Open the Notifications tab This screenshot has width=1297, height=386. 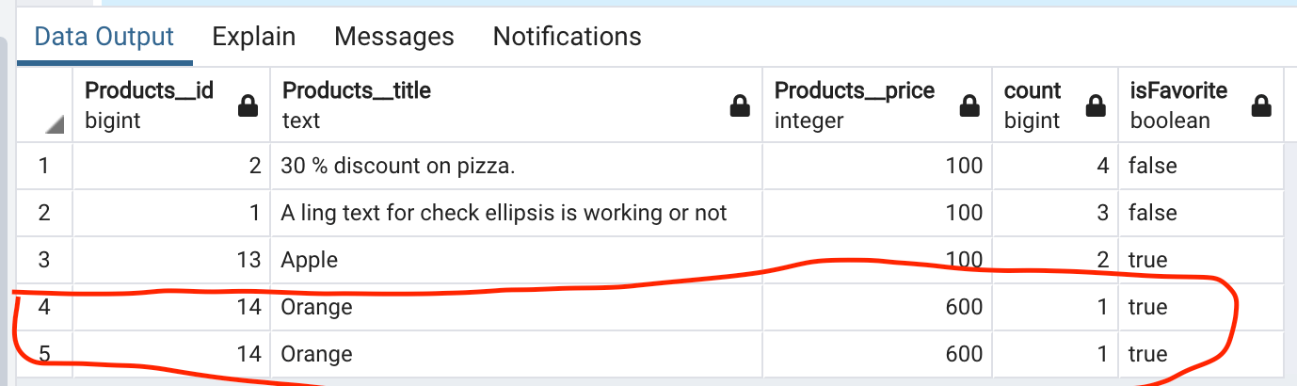(568, 37)
